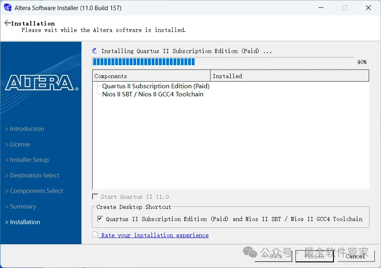Click the back arrow beside Installation heading
381x268 pixels.
[8, 23]
